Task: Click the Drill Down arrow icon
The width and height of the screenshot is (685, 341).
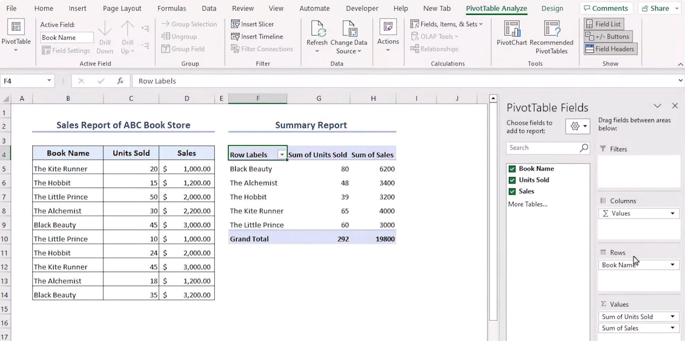Action: [x=105, y=28]
